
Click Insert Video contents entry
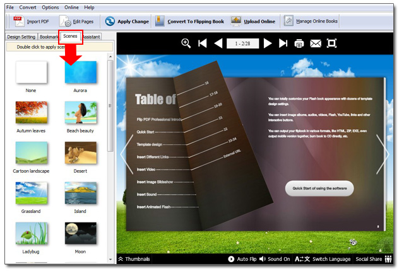(x=146, y=170)
